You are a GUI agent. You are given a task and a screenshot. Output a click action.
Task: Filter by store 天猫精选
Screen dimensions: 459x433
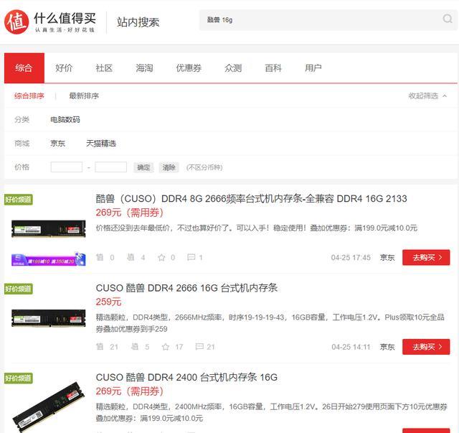pos(101,144)
